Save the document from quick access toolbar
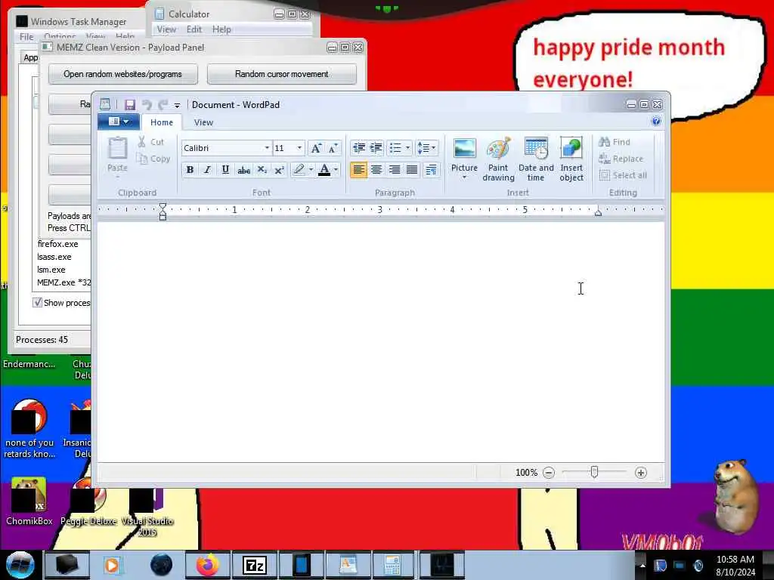This screenshot has height=580, width=774. [x=129, y=104]
